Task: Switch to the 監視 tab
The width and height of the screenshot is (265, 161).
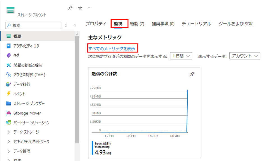Action: (118, 24)
